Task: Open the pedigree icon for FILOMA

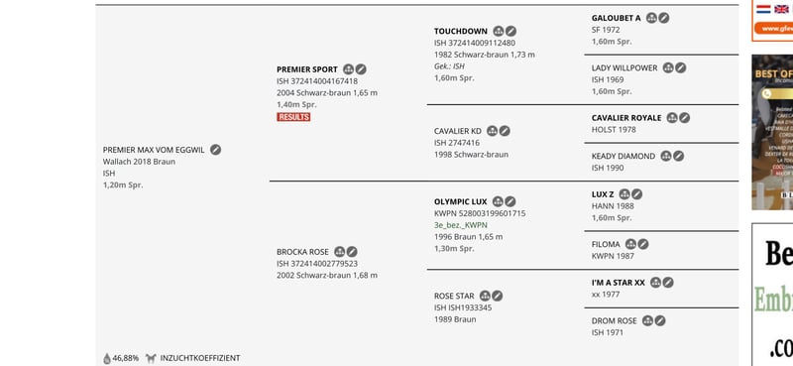Action: [x=630, y=245]
